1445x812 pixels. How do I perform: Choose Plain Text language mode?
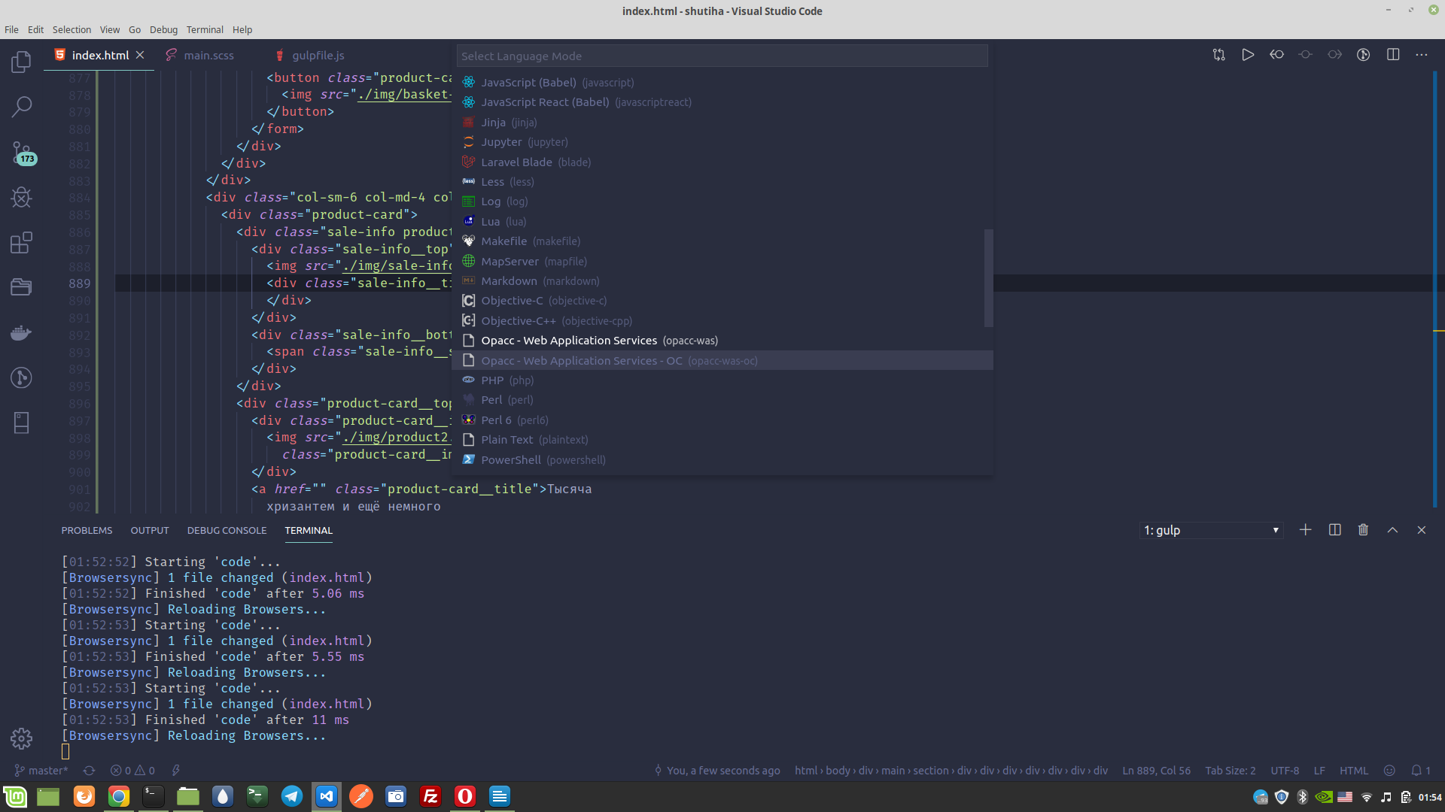722,440
